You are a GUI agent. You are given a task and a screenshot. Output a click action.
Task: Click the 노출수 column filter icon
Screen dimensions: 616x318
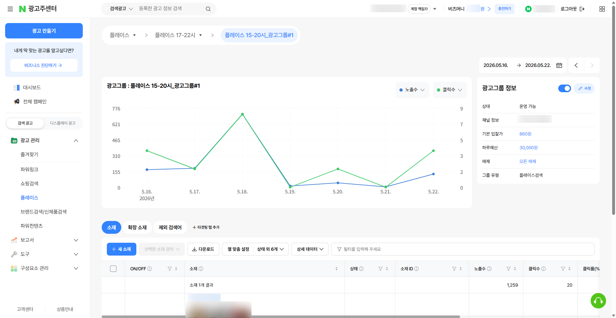[x=509, y=269]
